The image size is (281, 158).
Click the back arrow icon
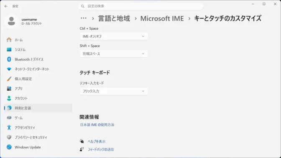click(x=6, y=6)
